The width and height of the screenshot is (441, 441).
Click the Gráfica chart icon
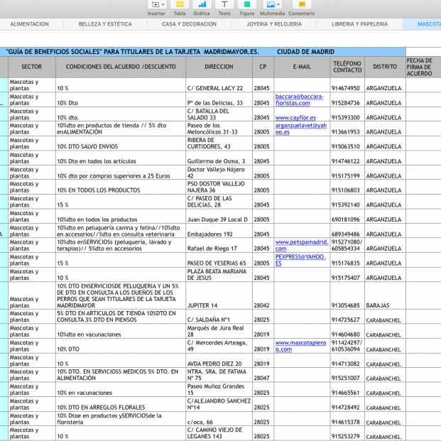202,5
